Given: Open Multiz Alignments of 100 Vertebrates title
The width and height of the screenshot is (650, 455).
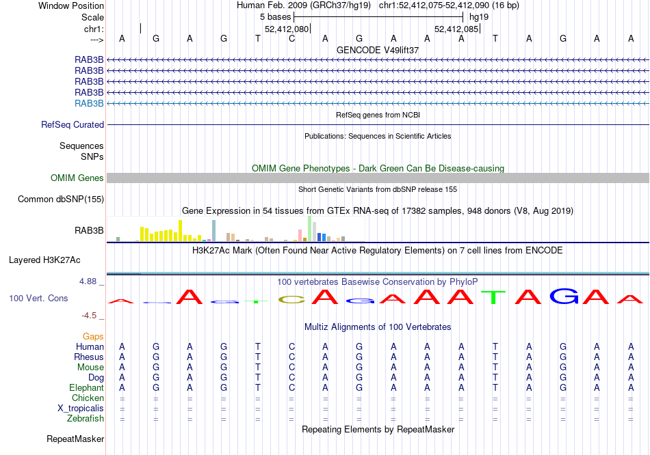Looking at the screenshot, I should [x=378, y=327].
